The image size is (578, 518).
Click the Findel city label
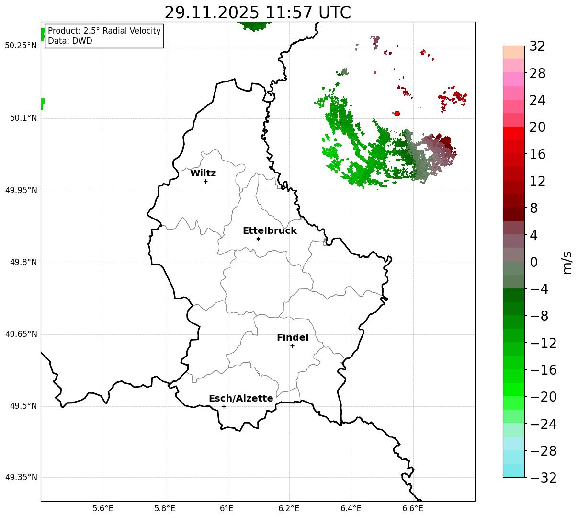293,338
